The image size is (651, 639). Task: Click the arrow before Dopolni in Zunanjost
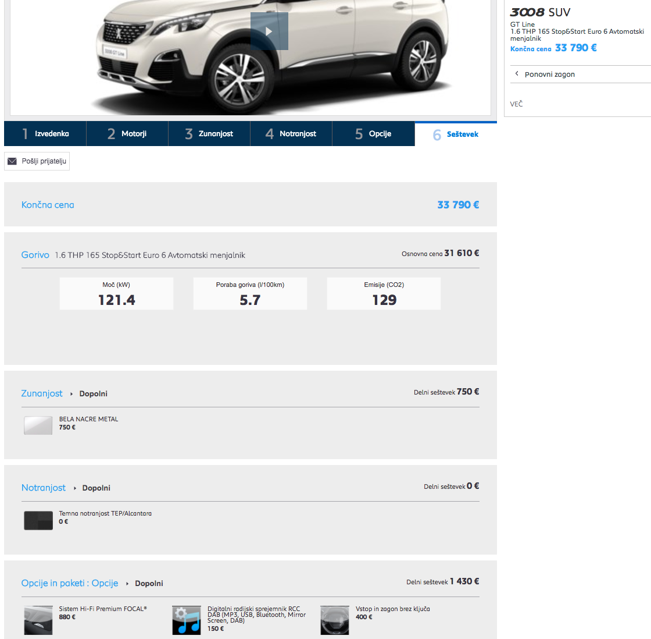71,394
